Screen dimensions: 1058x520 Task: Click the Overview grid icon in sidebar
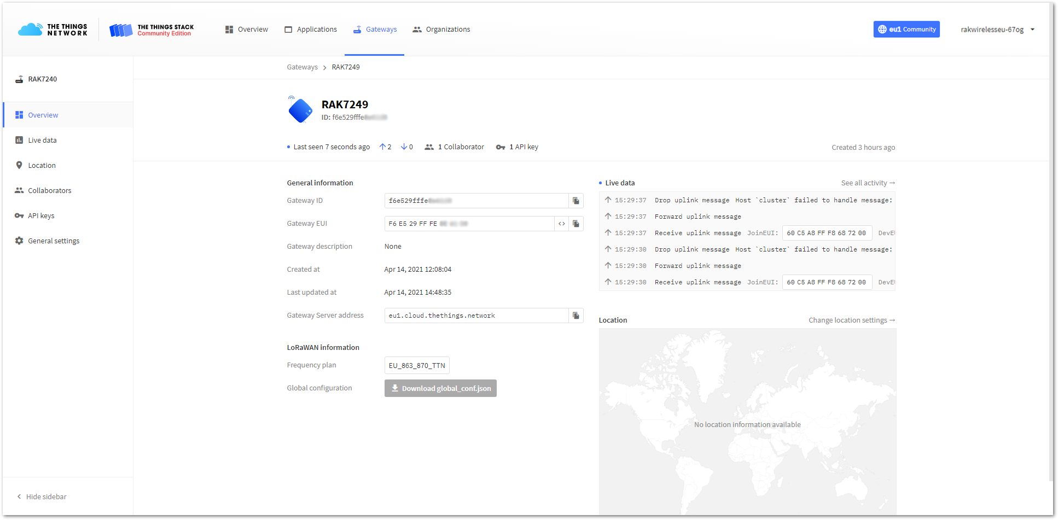(19, 115)
